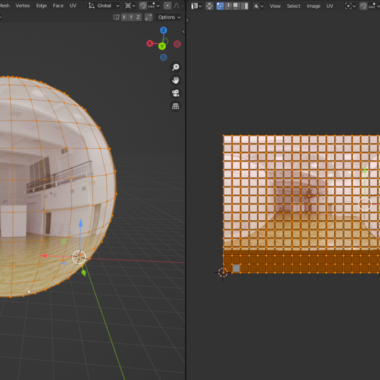Expand the Options dropdown
Image resolution: width=380 pixels, height=380 pixels.
[169, 17]
